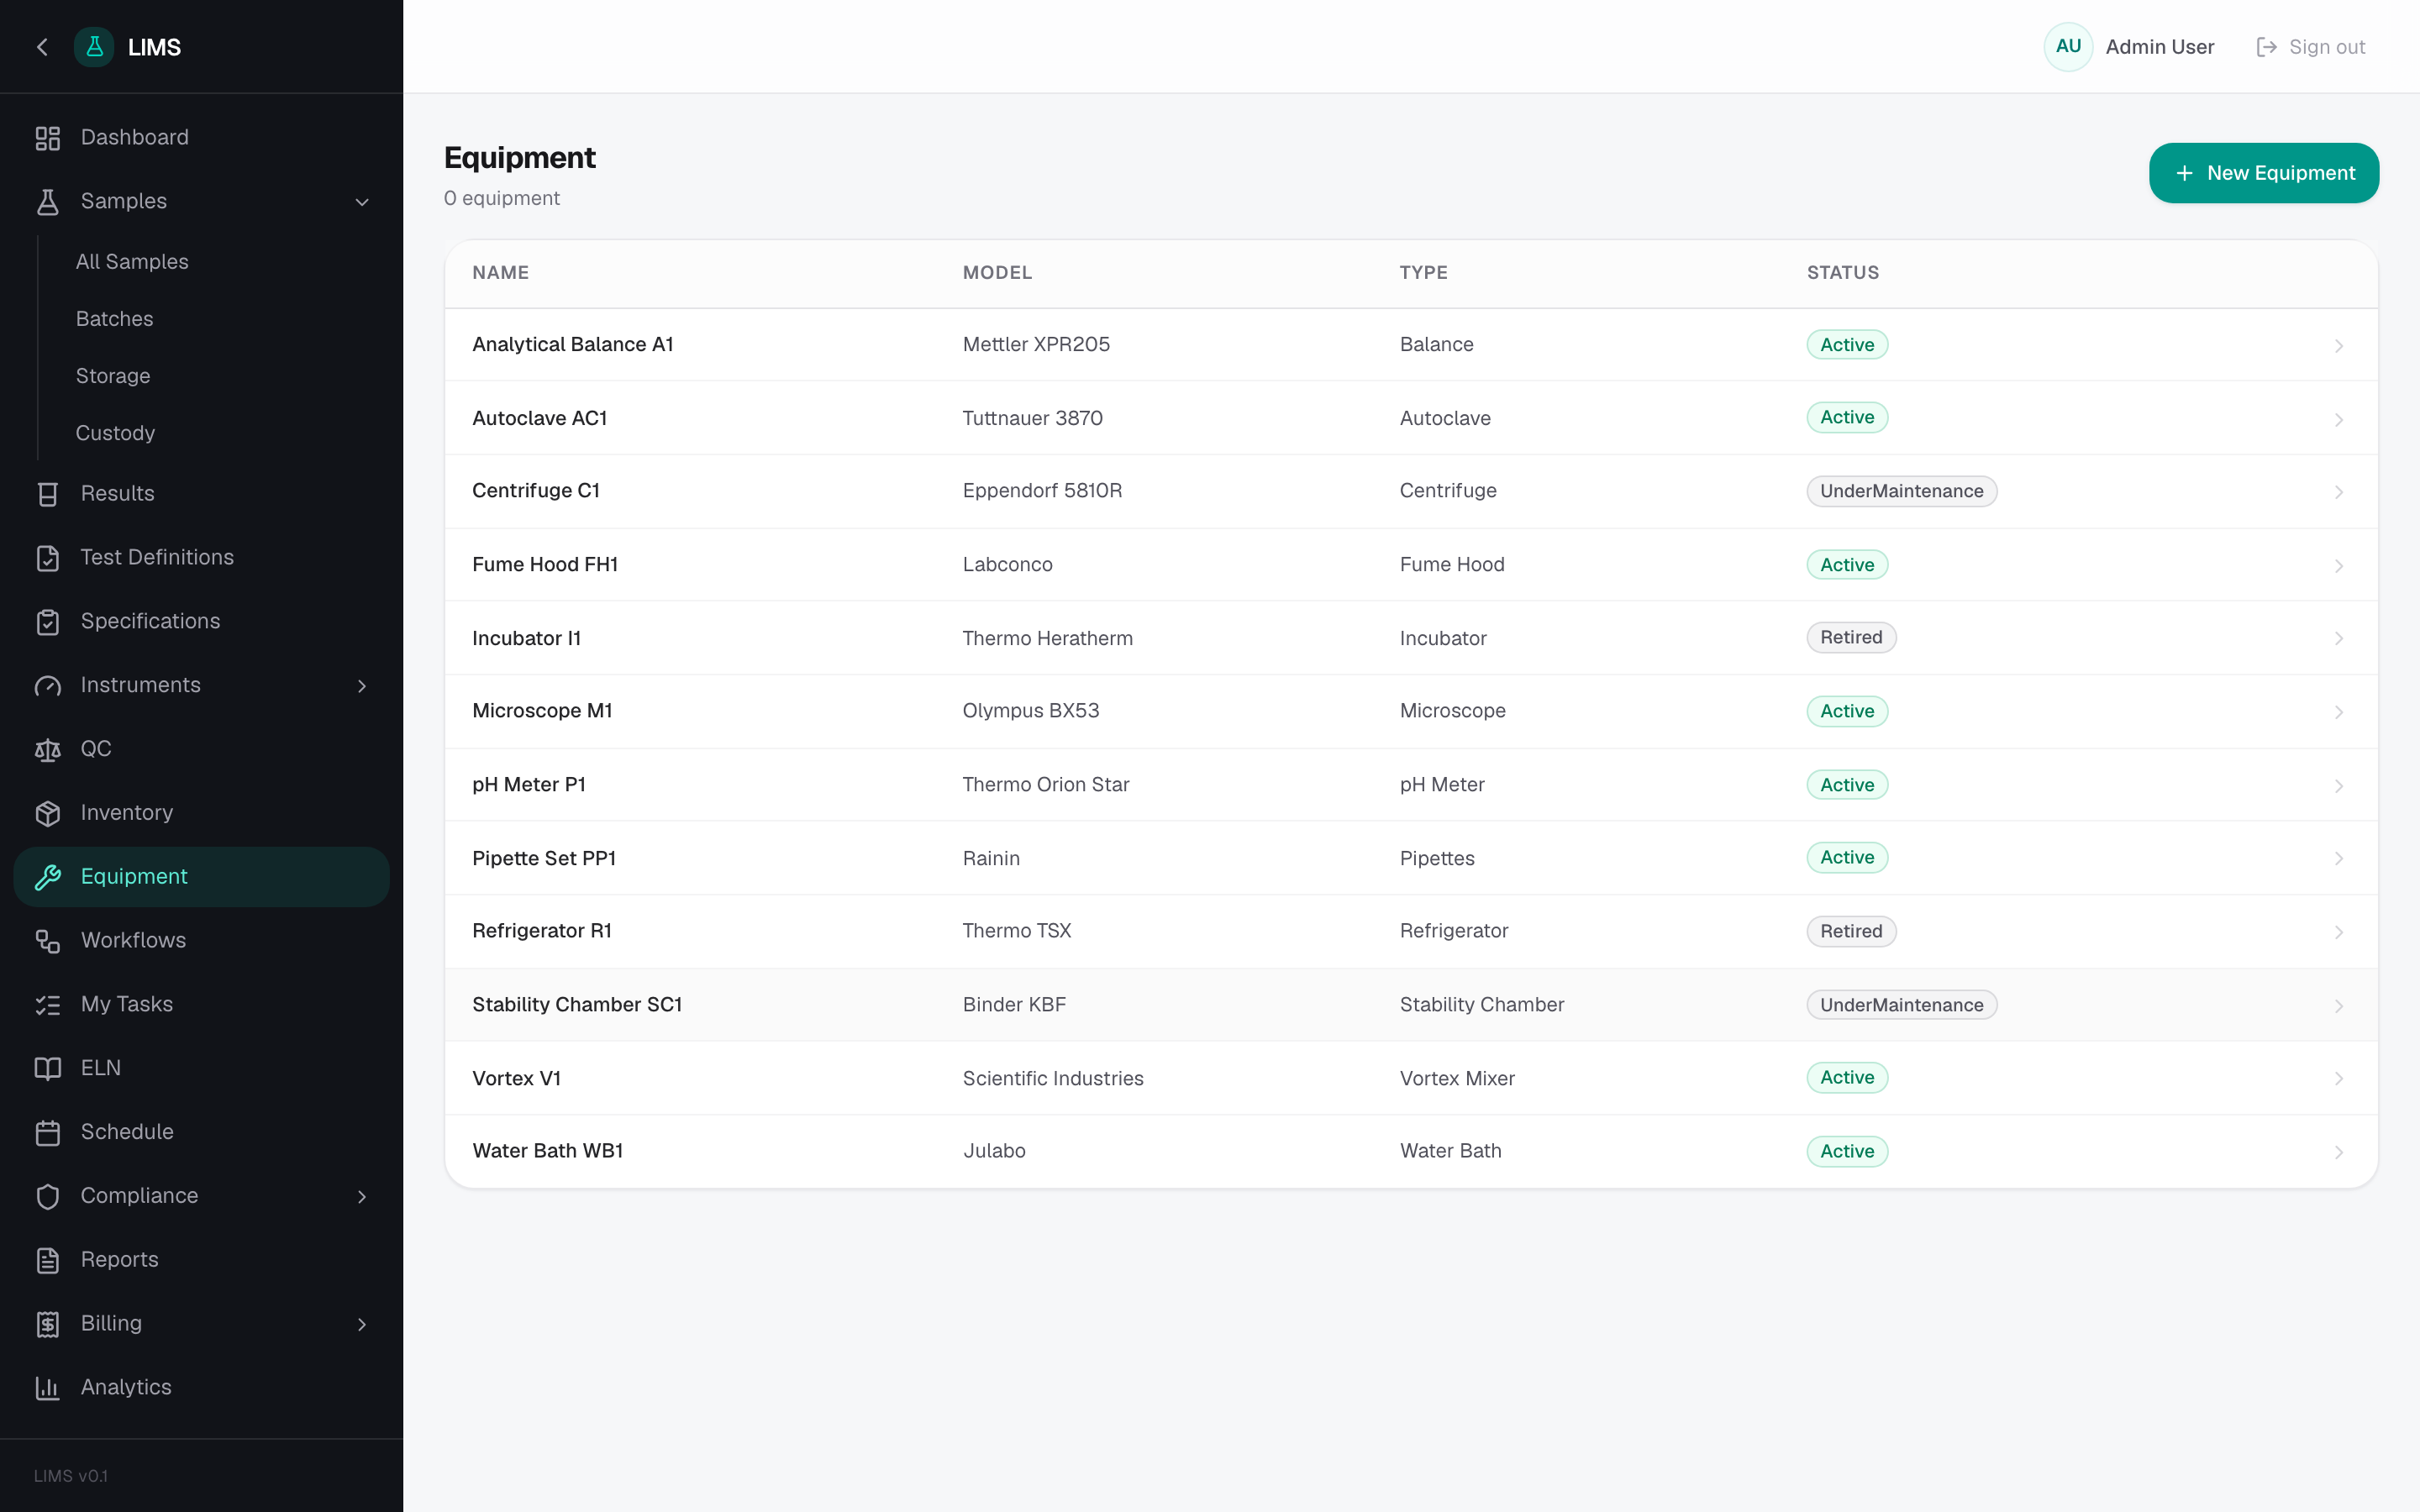2420x1512 pixels.
Task: Click the Sign out door icon
Action: [x=2266, y=47]
